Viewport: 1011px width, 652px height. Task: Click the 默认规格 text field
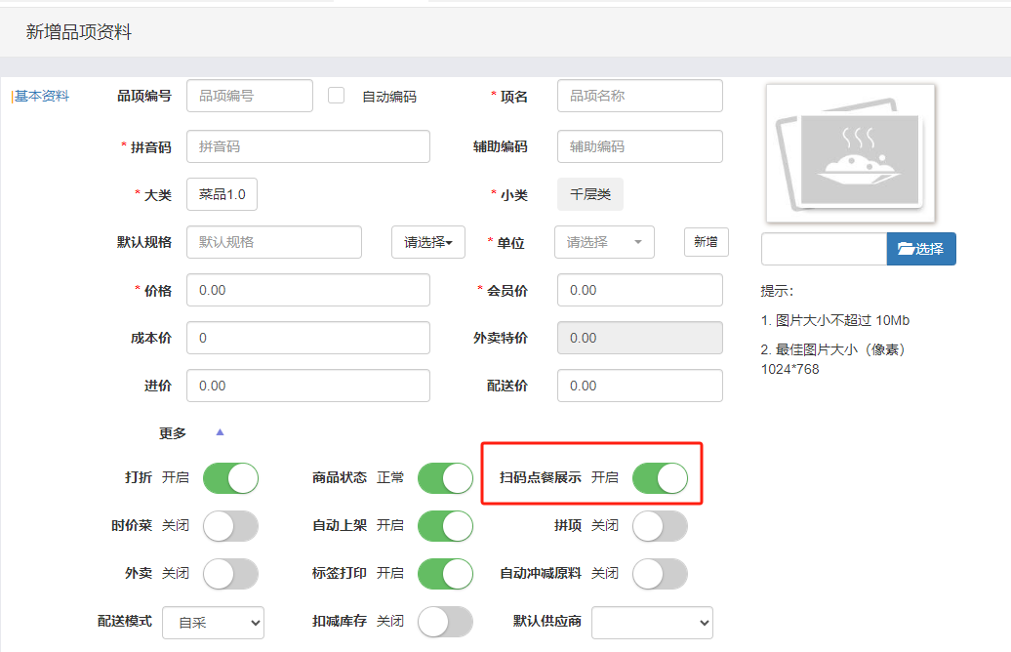coord(274,242)
